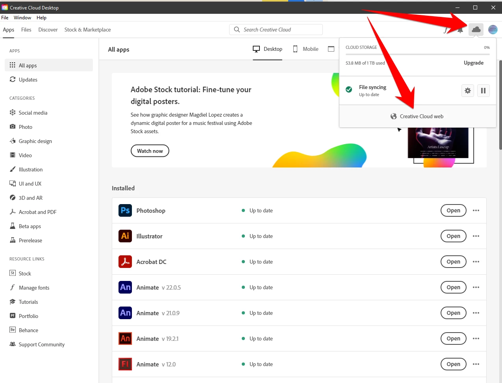The image size is (502, 383).
Task: Switch to the Apps tab
Action: click(x=9, y=30)
